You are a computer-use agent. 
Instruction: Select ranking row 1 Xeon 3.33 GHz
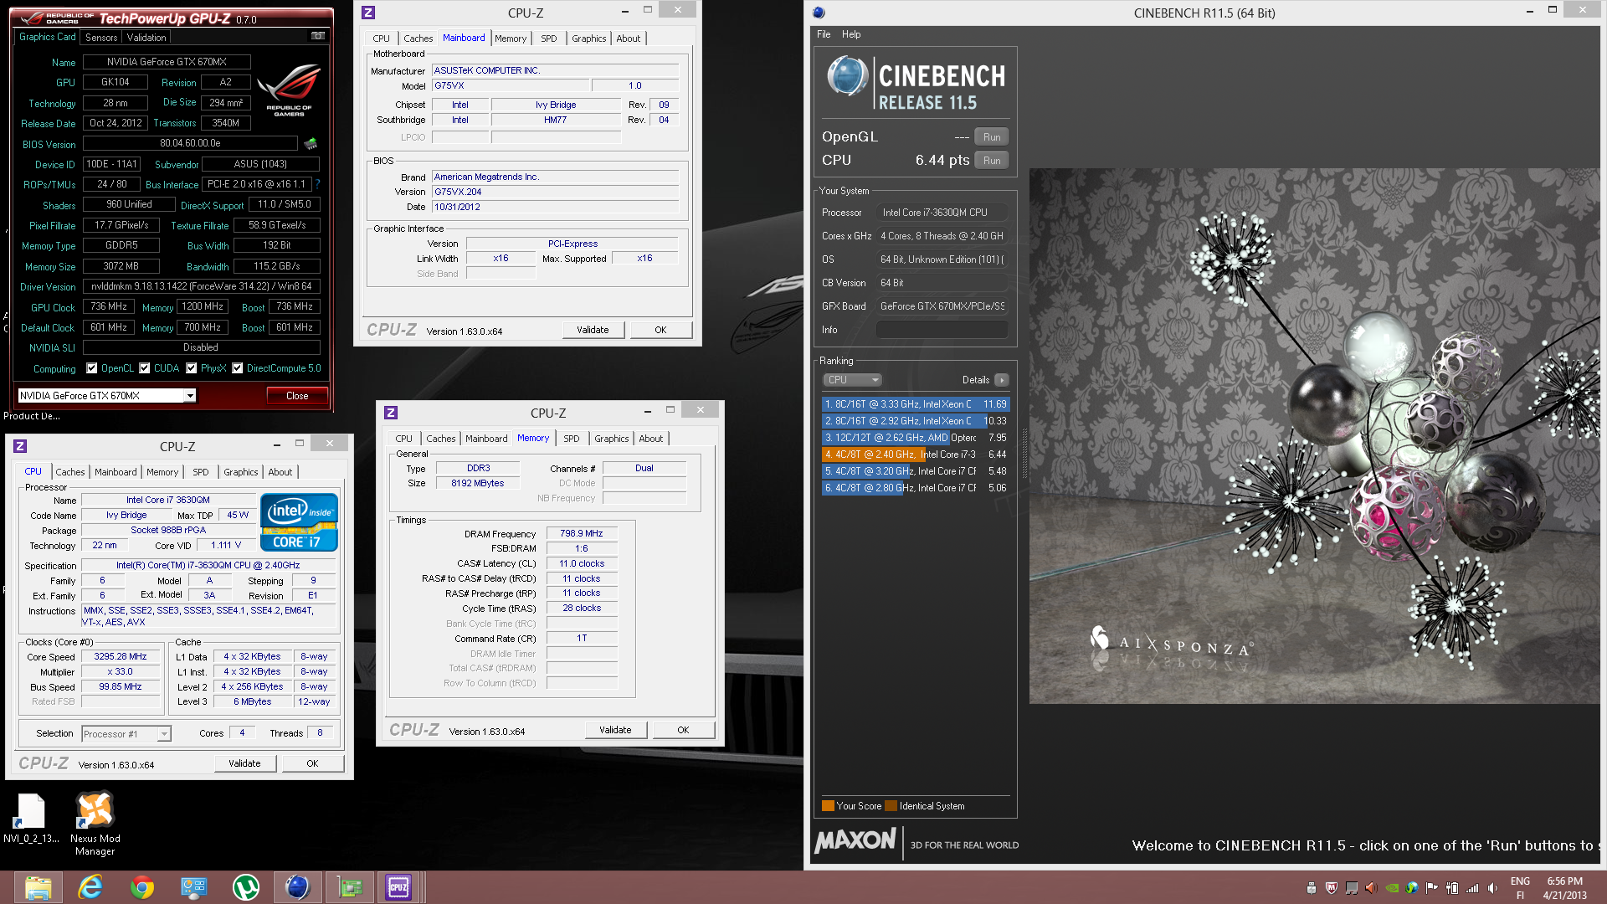coord(916,404)
